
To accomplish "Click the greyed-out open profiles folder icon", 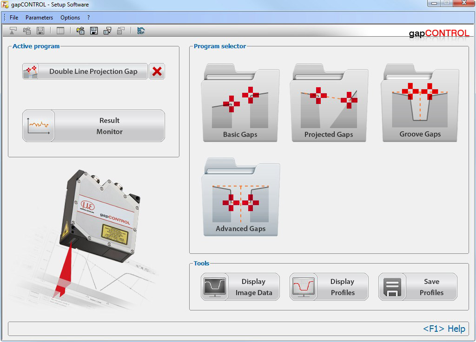I will [x=27, y=31].
